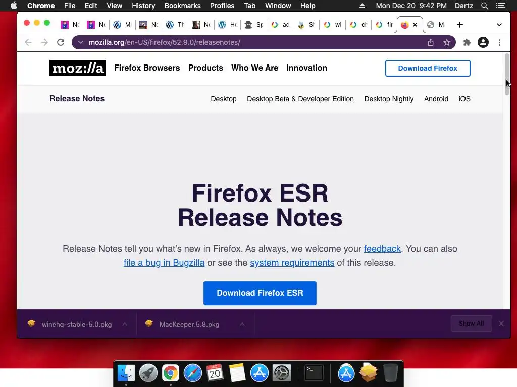The image size is (517, 387).
Task: Bookmark this page with the star icon
Action: [447, 42]
